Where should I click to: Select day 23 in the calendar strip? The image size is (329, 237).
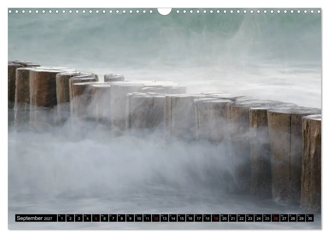click(250, 218)
